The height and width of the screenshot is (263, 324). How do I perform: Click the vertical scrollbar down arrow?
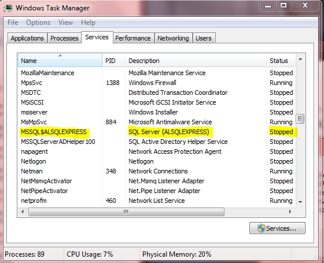click(300, 202)
